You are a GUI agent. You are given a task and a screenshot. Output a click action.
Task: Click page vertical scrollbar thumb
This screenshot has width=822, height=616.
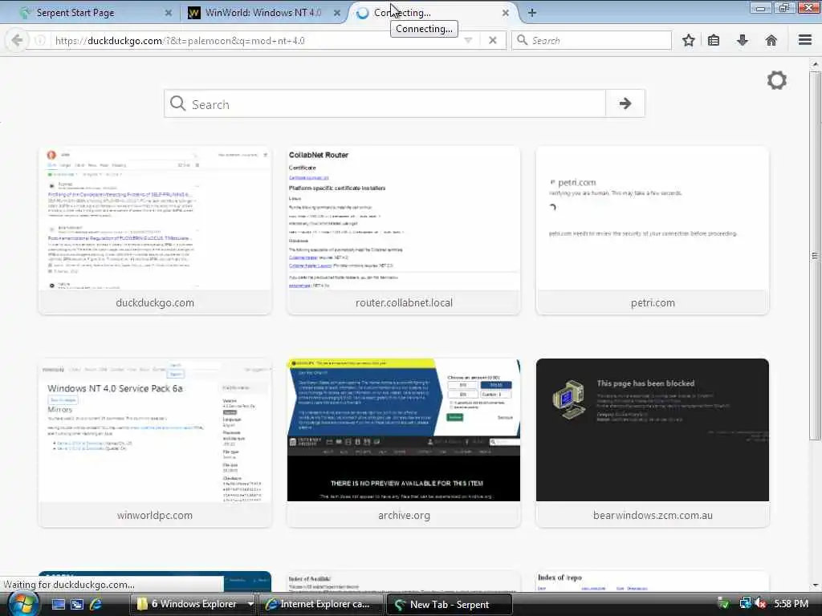815,256
